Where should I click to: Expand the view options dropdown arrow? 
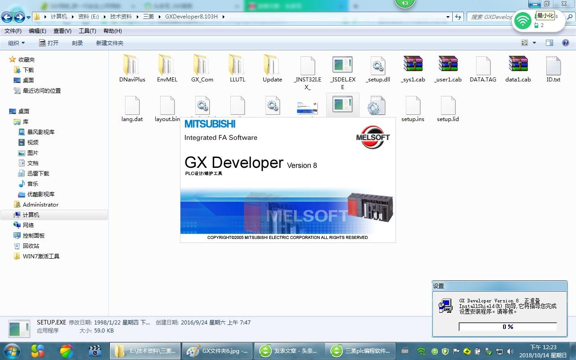[x=534, y=43]
